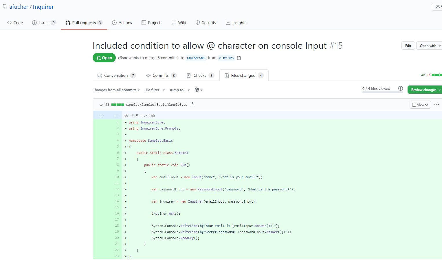The height and width of the screenshot is (262, 442).
Task: Click the c3sxr author link
Action: 123,58
